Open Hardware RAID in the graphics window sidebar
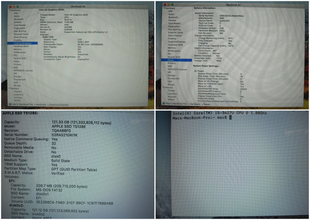The height and width of the screenshot is (220, 310). point(21,46)
